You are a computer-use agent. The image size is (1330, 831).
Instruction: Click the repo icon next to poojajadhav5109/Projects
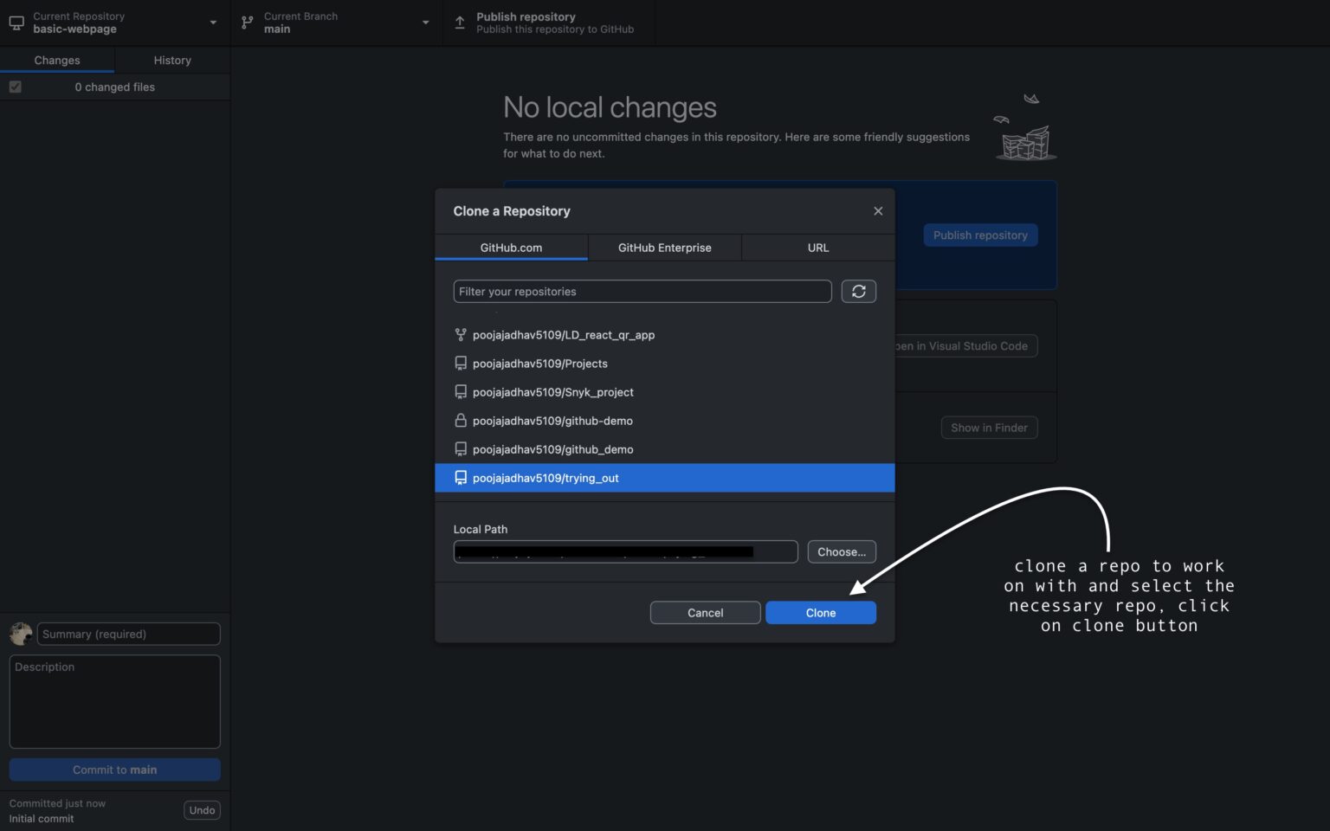pos(460,363)
